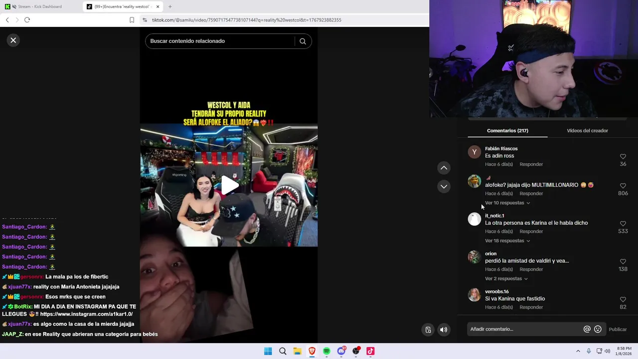638x359 pixels.
Task: Reply to it_notic.1's comment
Action: [531, 232]
